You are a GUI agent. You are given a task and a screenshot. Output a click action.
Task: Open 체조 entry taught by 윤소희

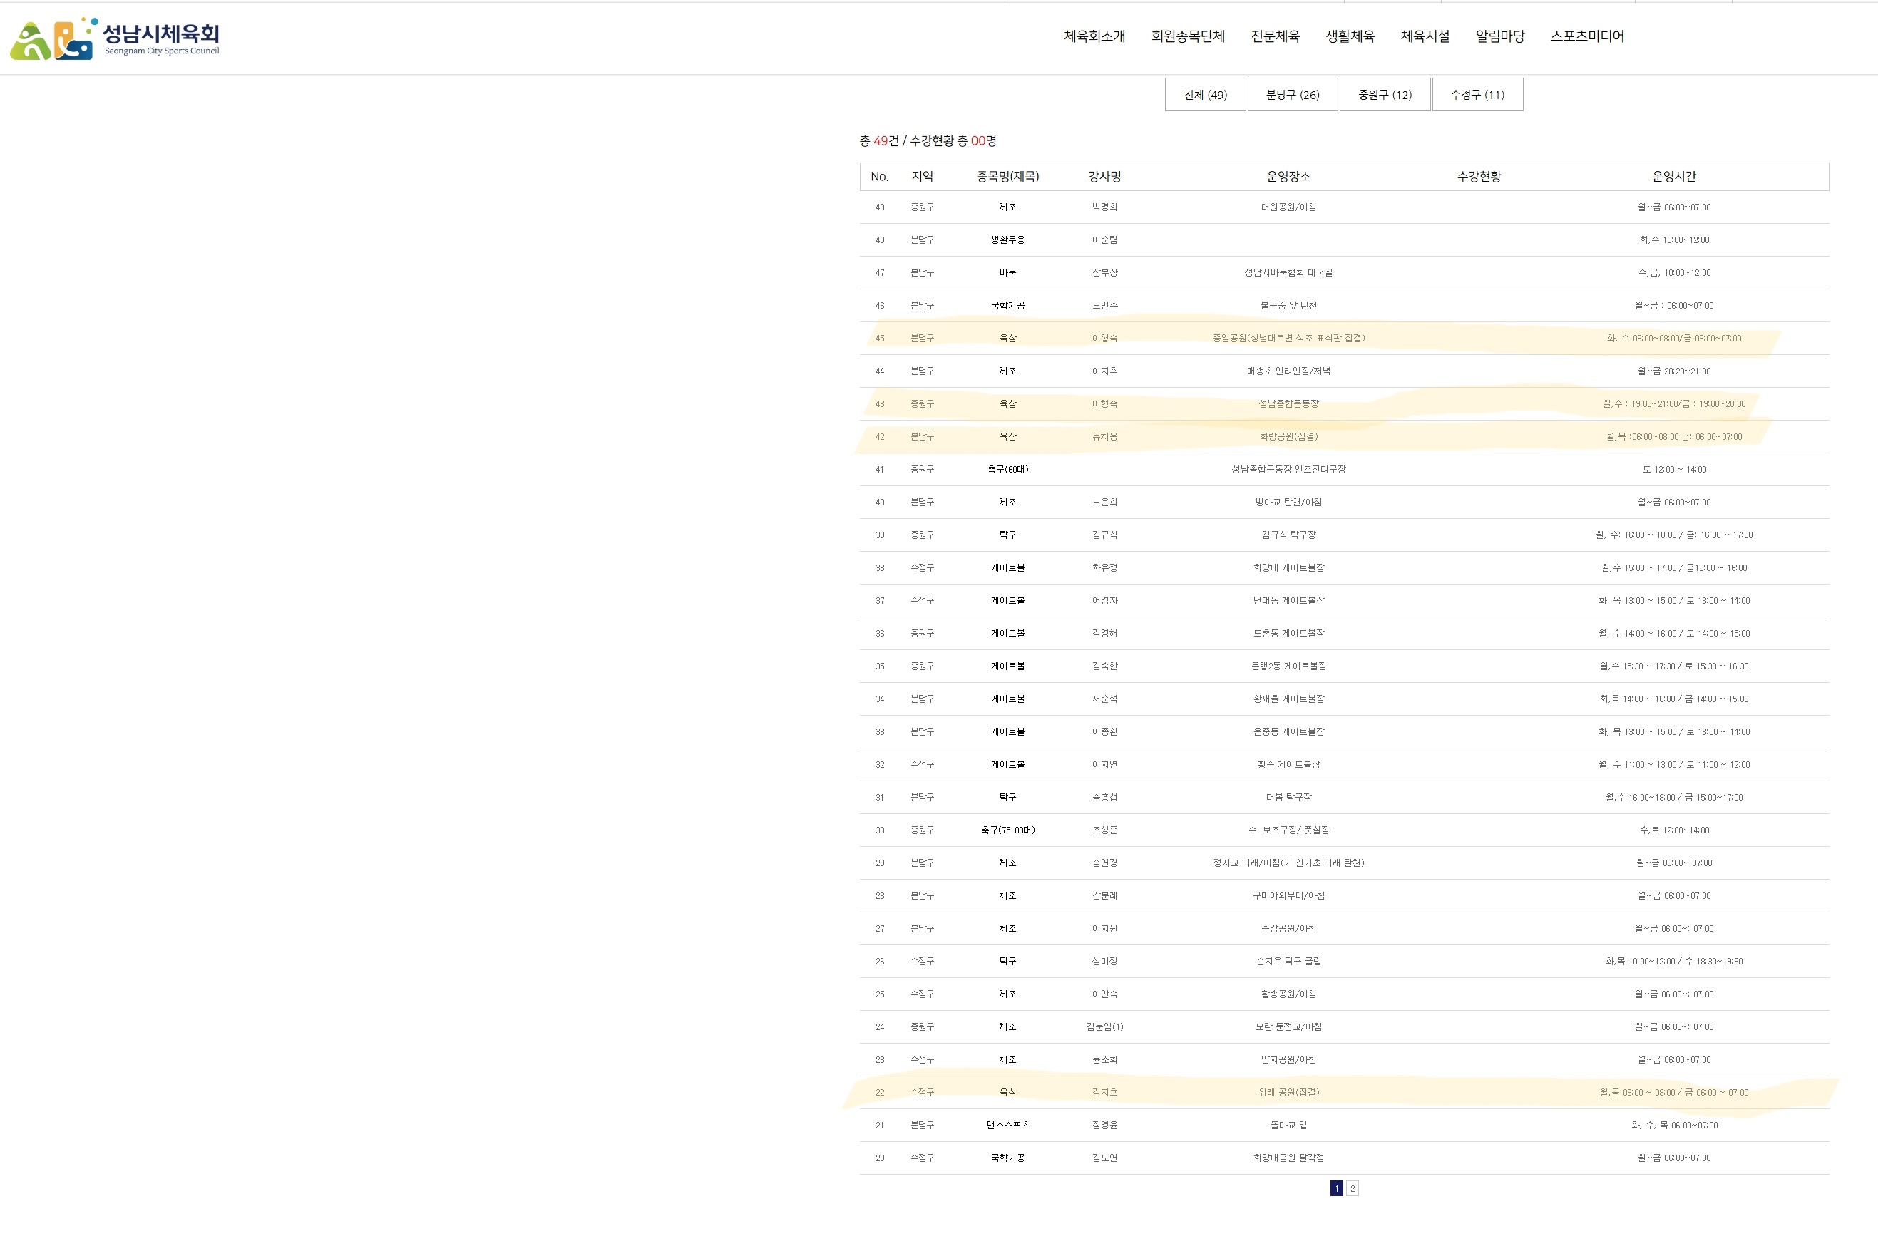tap(1008, 1061)
